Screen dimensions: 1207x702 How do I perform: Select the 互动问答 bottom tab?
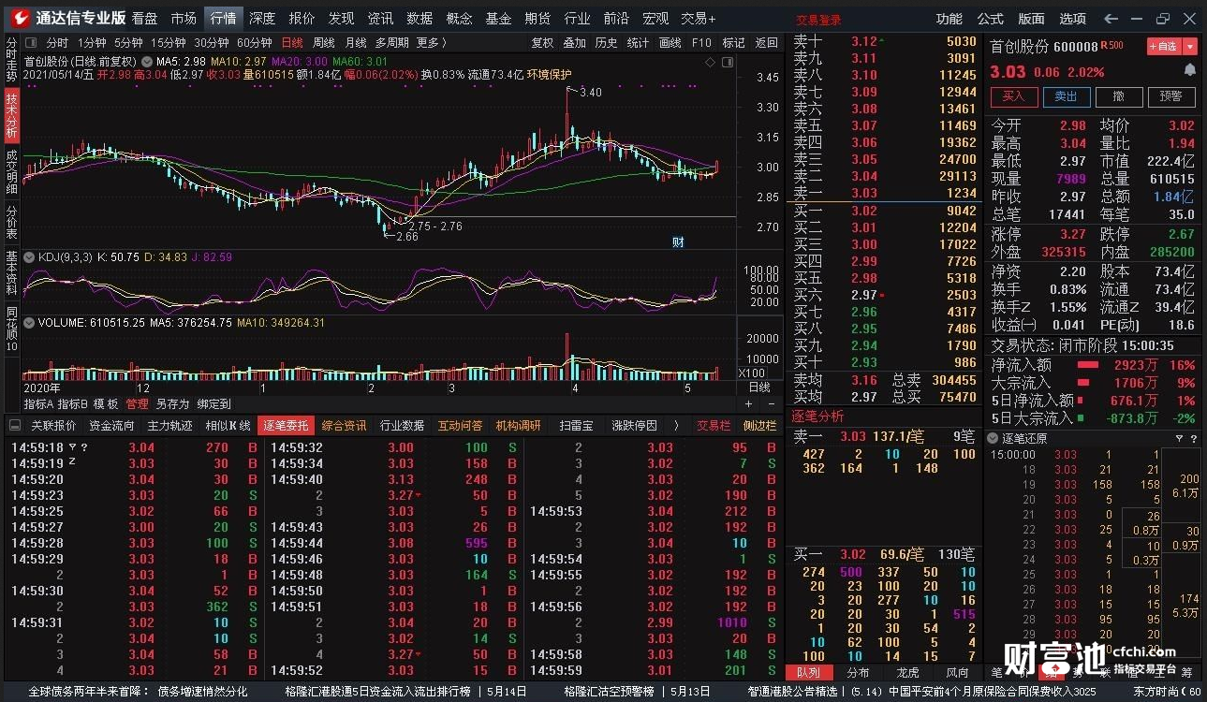(460, 426)
